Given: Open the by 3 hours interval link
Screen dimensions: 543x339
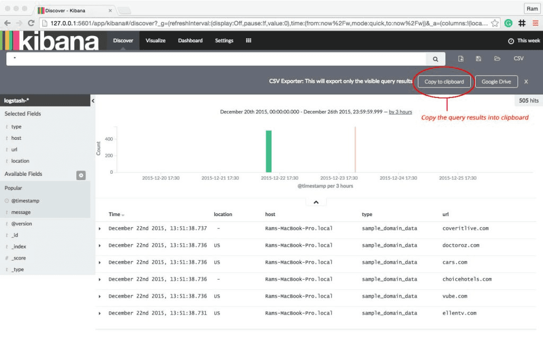Looking at the screenshot, I should click(399, 112).
